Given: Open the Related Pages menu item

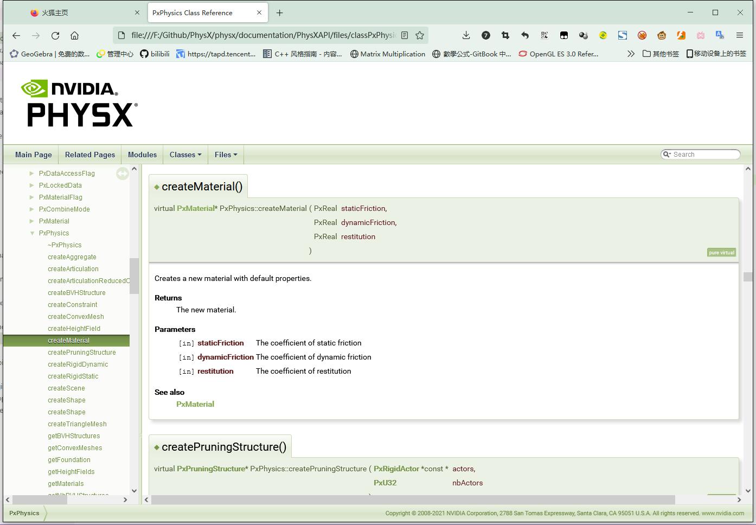Looking at the screenshot, I should click(x=90, y=155).
